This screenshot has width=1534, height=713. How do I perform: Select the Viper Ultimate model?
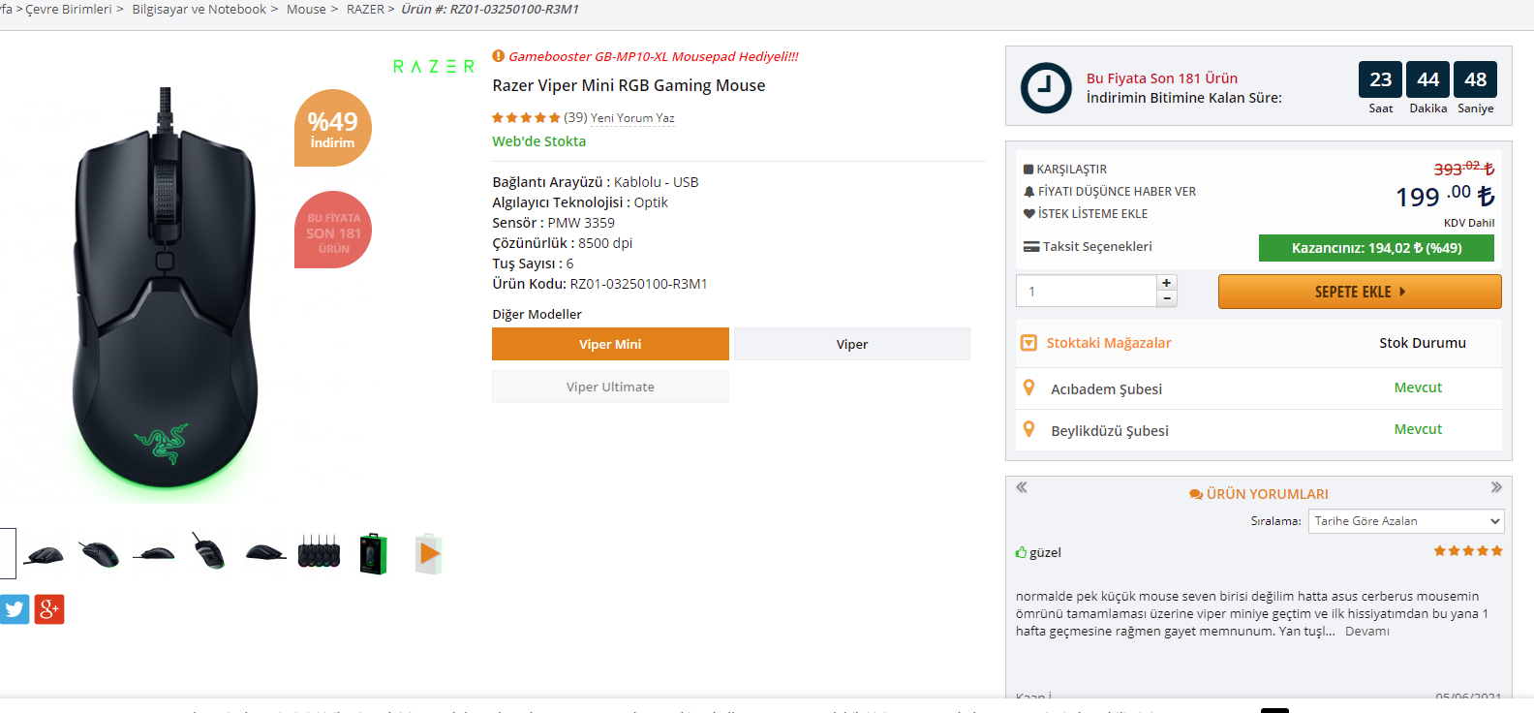(610, 387)
